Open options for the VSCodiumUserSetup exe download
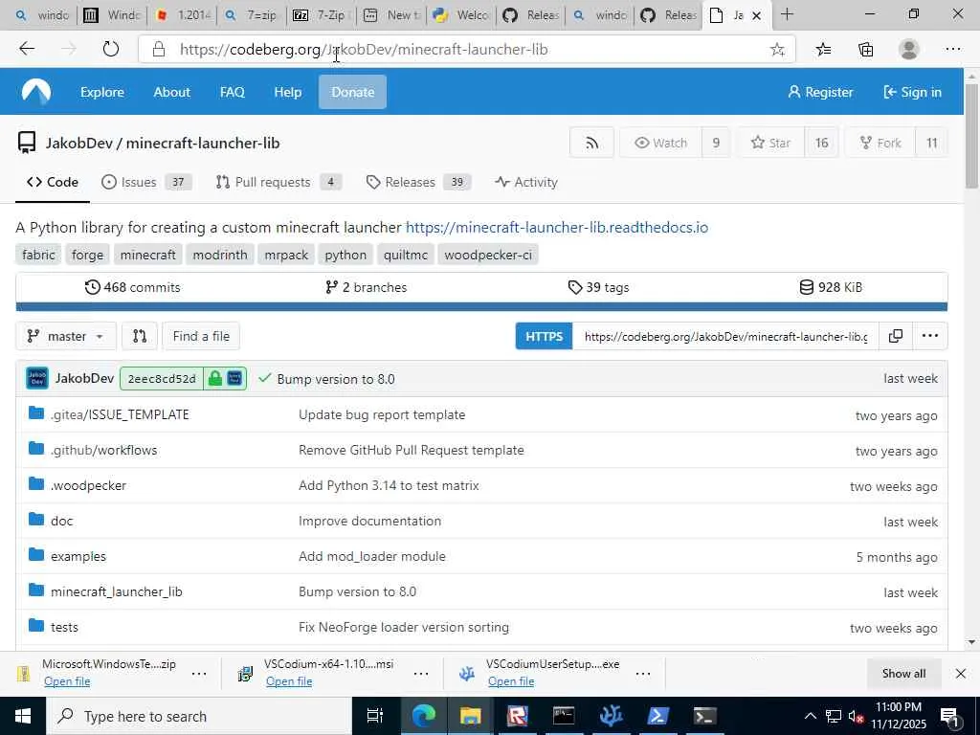The image size is (980, 735). (x=642, y=673)
